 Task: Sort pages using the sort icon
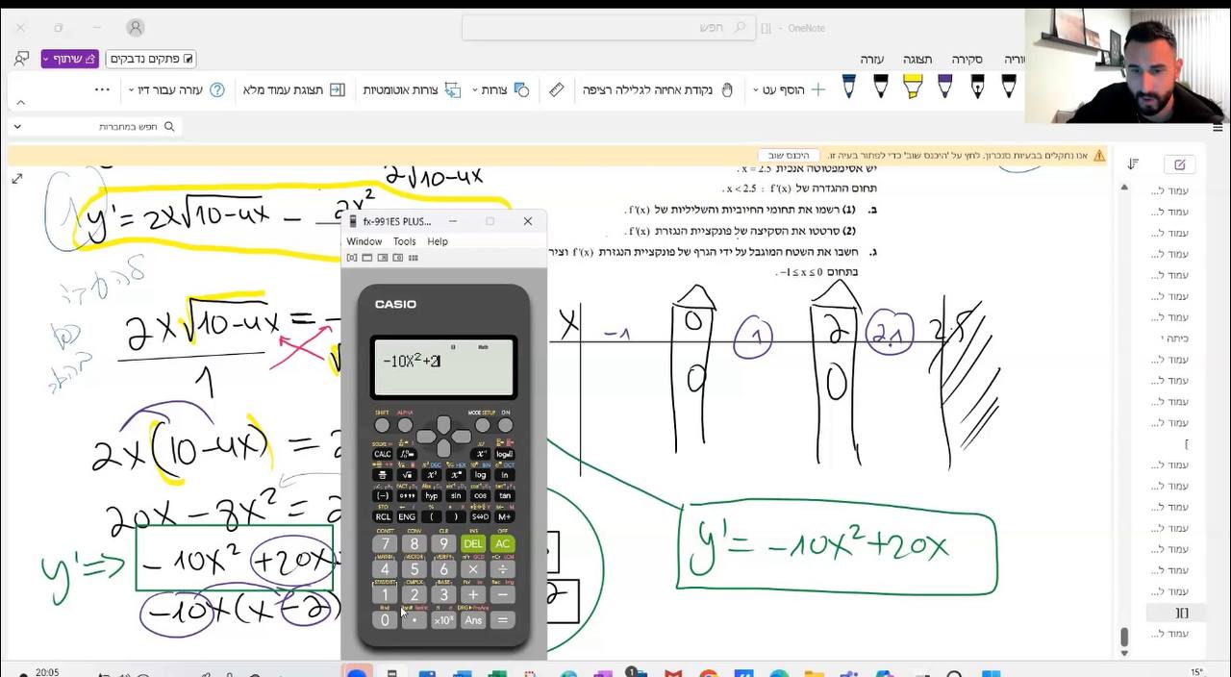pyautogui.click(x=1133, y=164)
